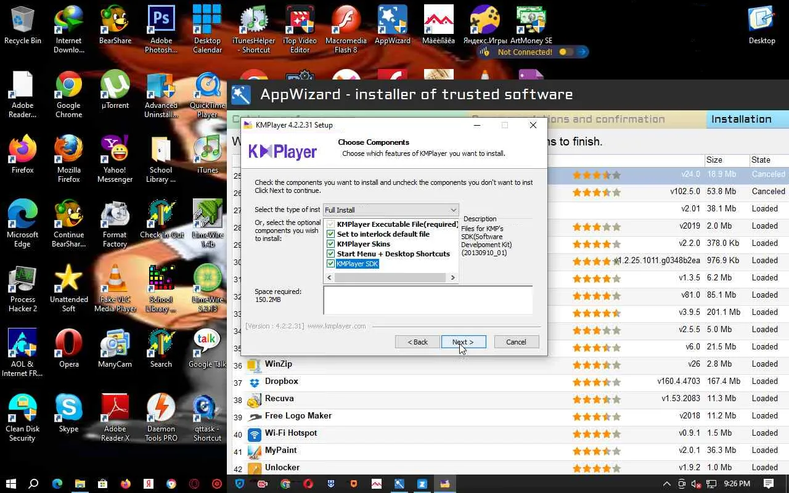Open the ArtMoney SE desktop icon
The height and width of the screenshot is (493, 789).
[531, 25]
